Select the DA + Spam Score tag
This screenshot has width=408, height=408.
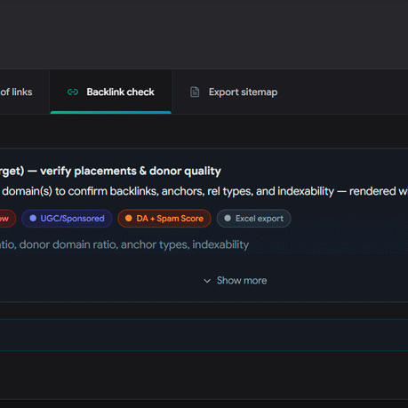click(x=164, y=219)
